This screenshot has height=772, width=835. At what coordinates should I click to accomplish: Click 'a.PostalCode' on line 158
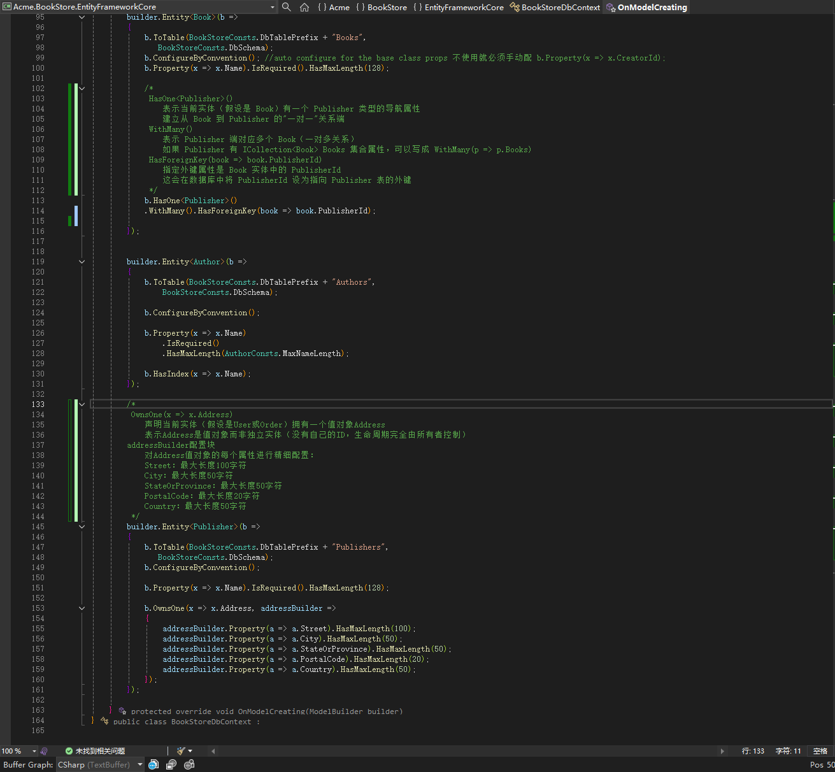[318, 659]
